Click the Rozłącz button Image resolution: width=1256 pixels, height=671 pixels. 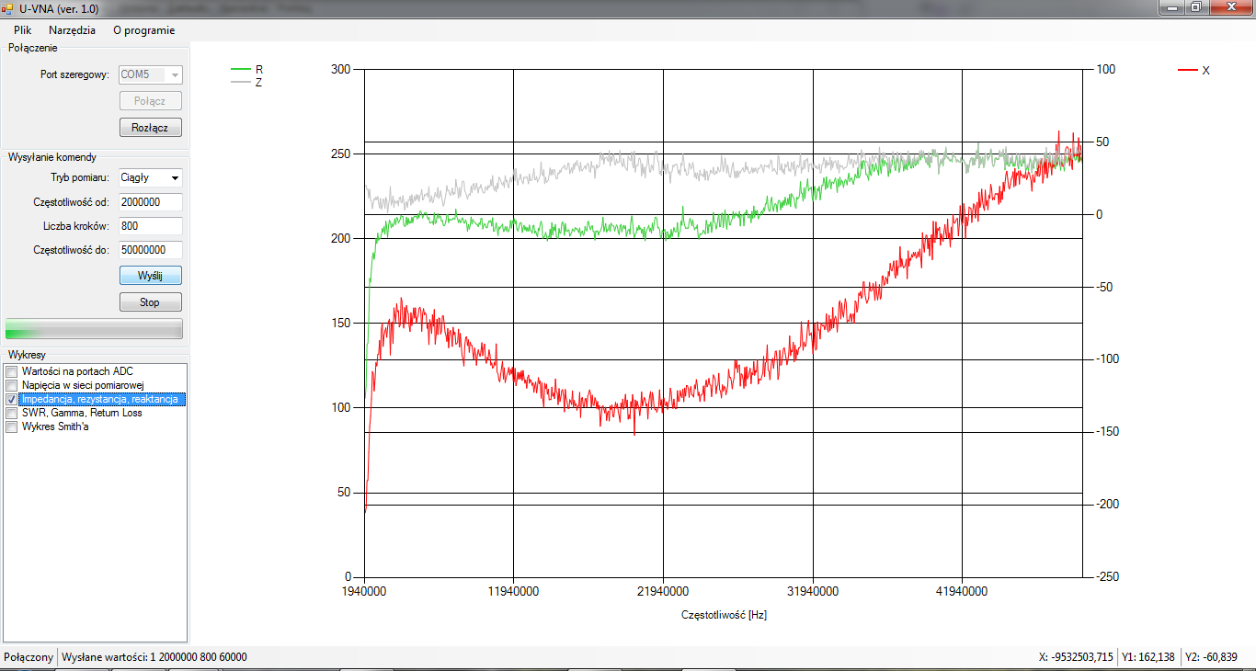(150, 128)
